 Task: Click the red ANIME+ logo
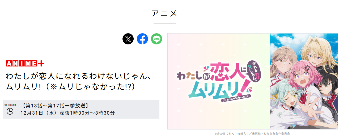(25, 64)
